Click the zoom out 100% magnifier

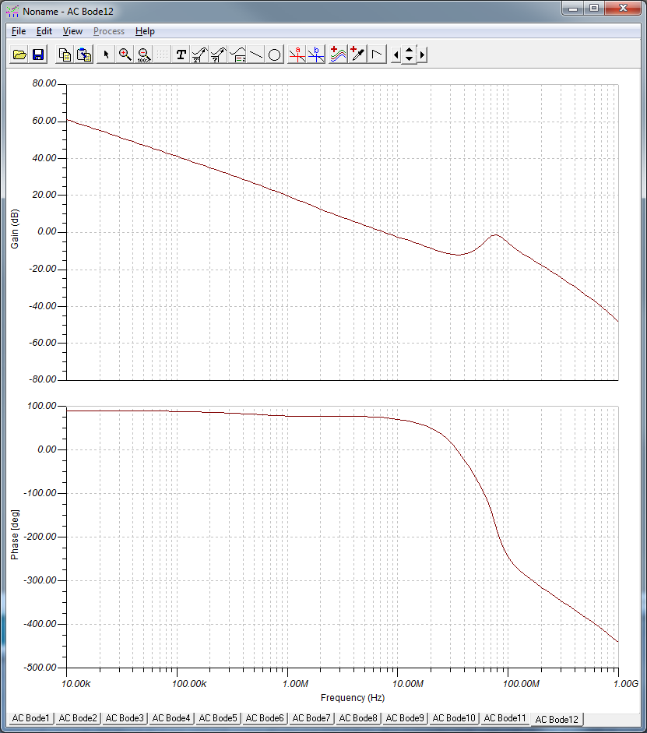[144, 55]
